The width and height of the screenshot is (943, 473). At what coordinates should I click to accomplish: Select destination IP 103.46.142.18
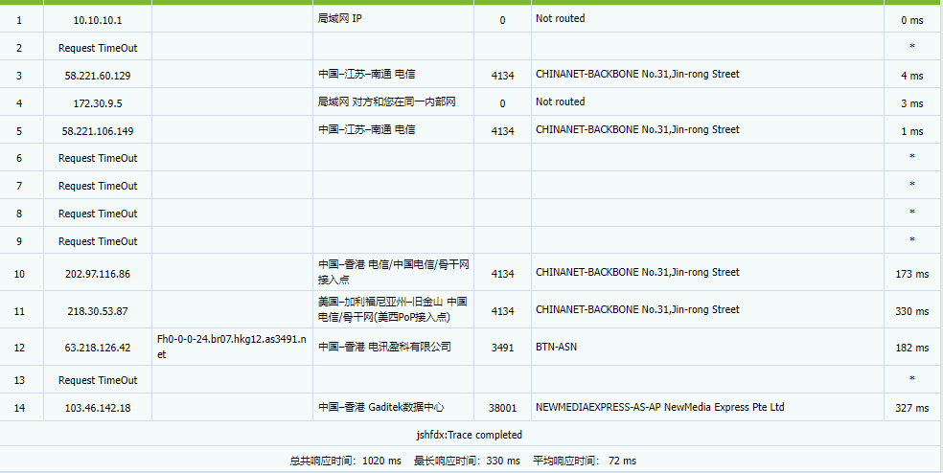click(97, 408)
